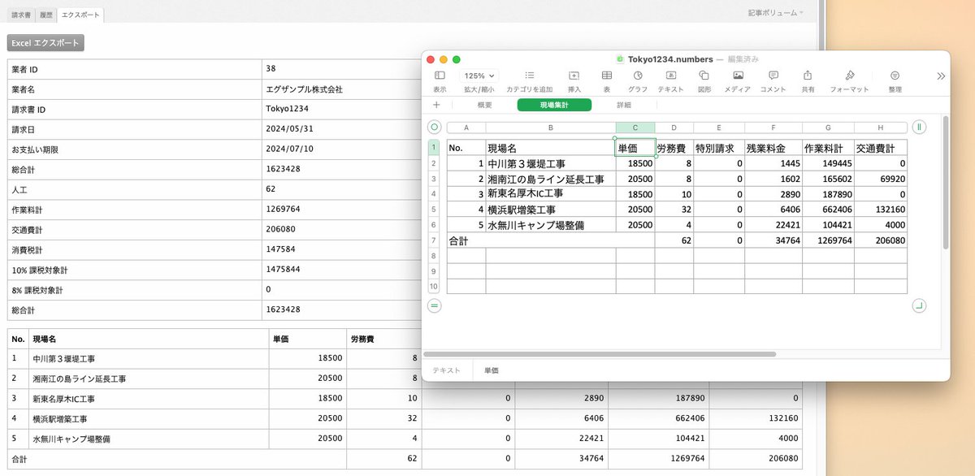Viewport: 975px width, 476px height.
Task: Select row header 1 in Numbers
Action: 434,148
